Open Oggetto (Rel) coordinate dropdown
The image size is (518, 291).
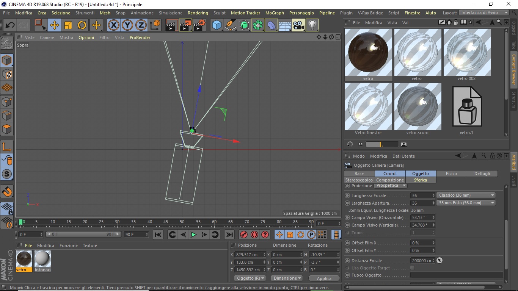point(250,278)
